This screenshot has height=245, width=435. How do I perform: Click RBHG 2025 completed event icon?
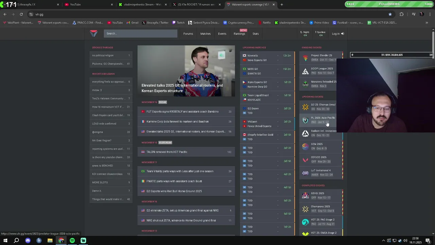305,196
